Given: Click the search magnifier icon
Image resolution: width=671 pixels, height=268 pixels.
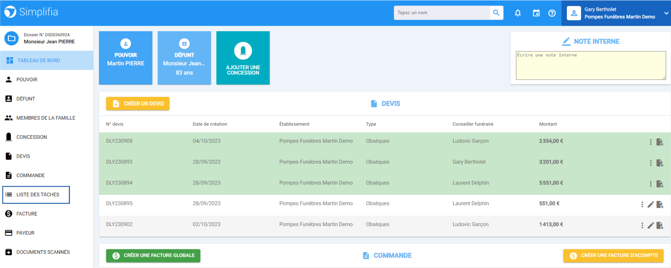Looking at the screenshot, I should point(496,13).
